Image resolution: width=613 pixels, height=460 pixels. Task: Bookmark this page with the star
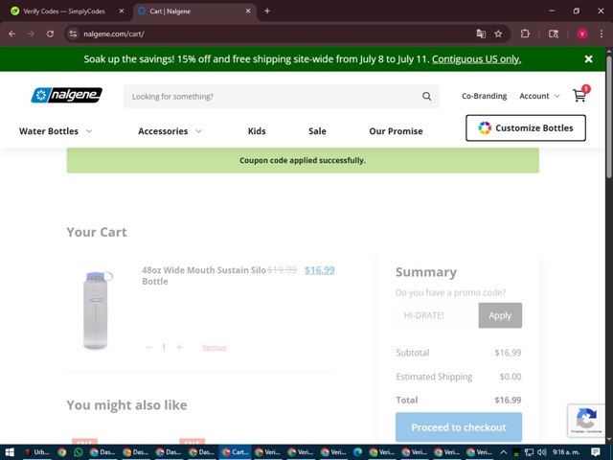click(x=498, y=34)
